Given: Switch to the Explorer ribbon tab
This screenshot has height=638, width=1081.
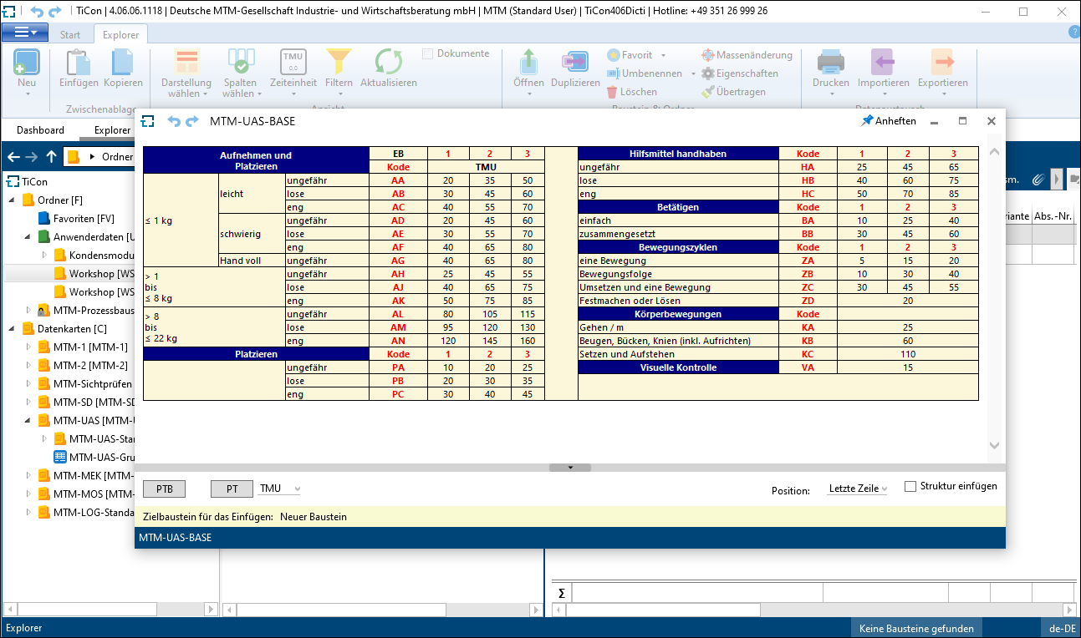Looking at the screenshot, I should coord(121,35).
